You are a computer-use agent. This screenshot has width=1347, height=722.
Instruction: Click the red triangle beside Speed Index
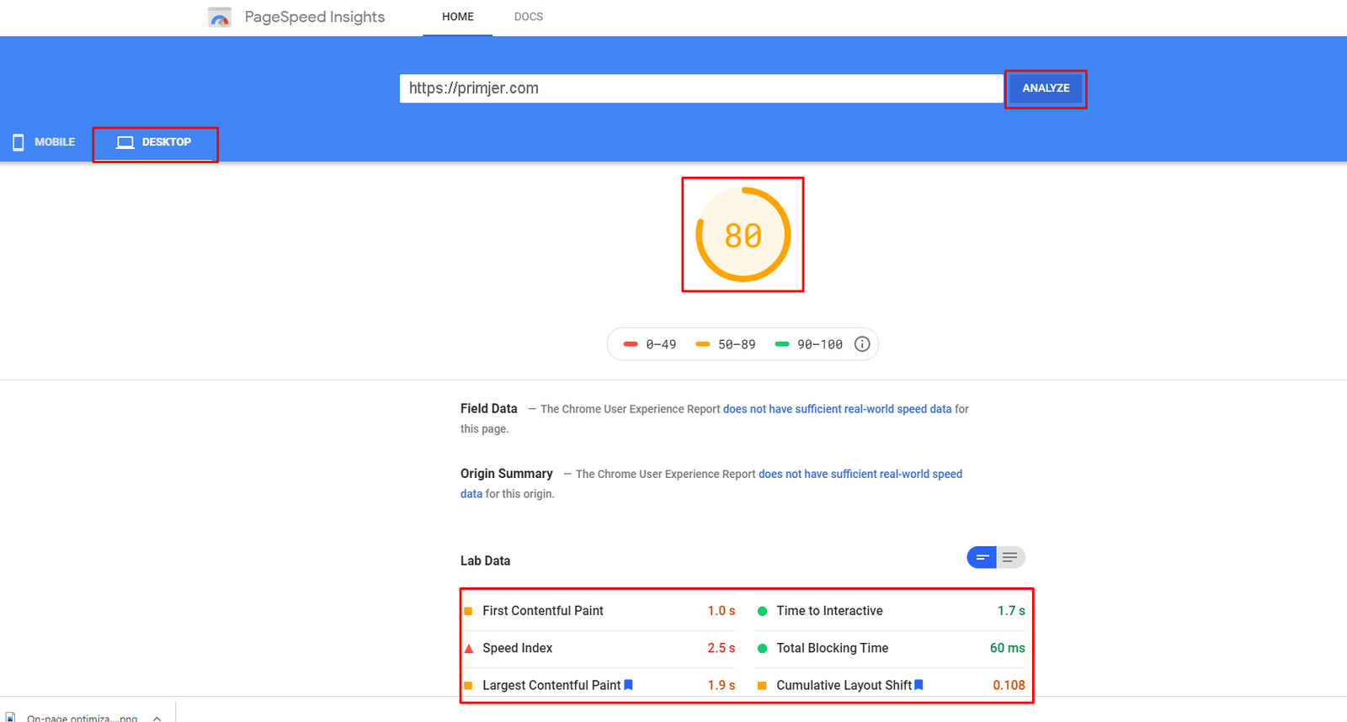469,649
